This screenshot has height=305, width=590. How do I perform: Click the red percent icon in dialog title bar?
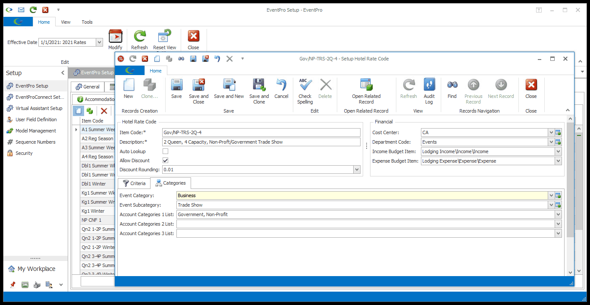click(121, 59)
